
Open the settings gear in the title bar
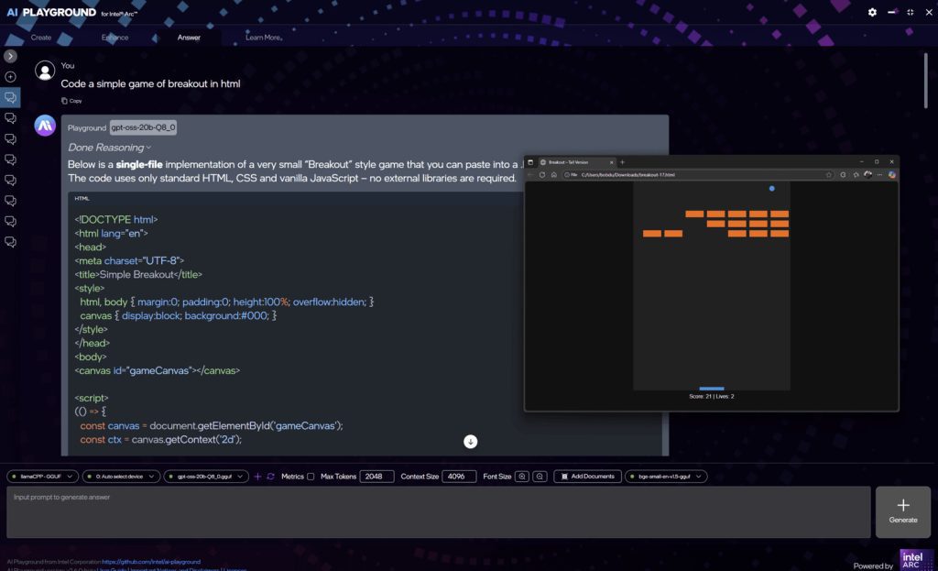click(x=872, y=12)
